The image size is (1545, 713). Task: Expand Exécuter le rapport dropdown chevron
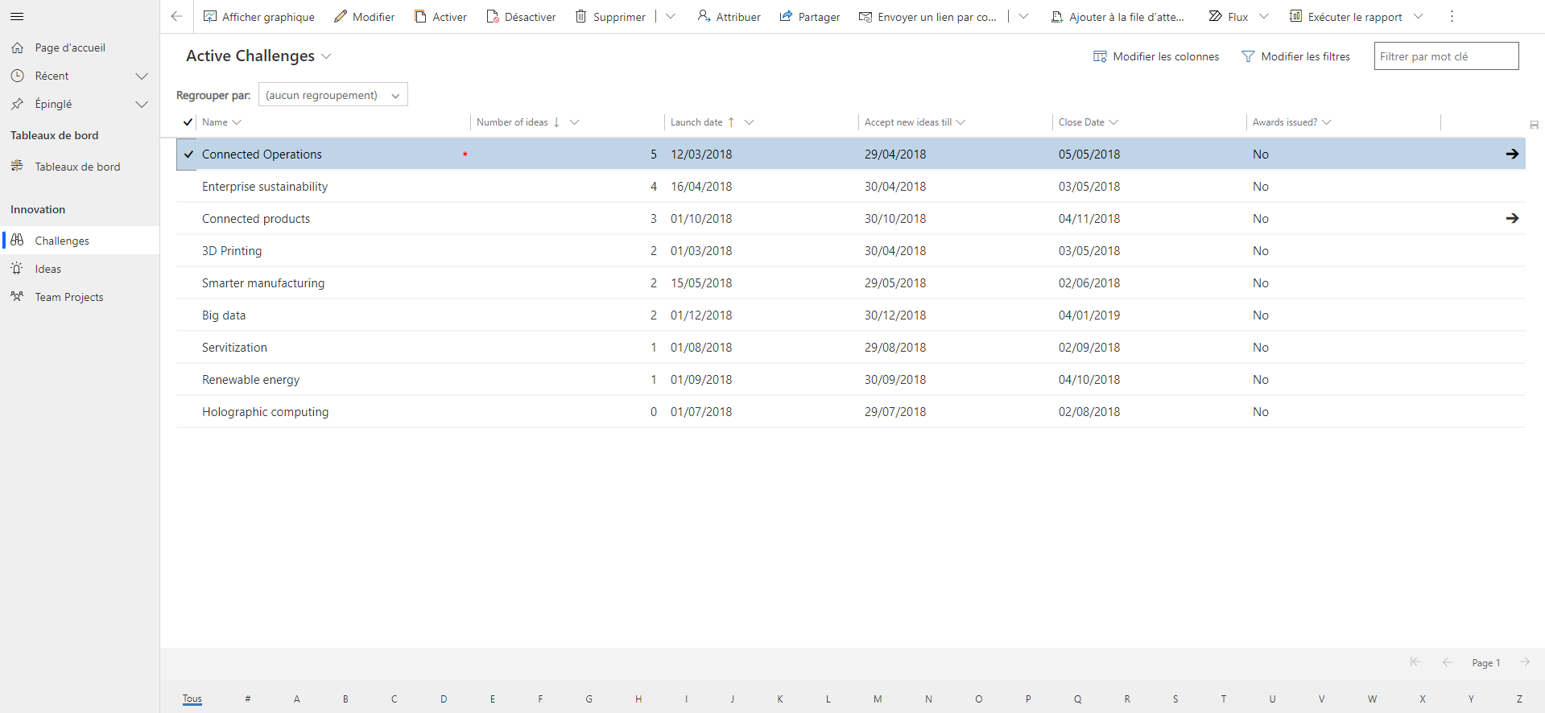click(1418, 16)
